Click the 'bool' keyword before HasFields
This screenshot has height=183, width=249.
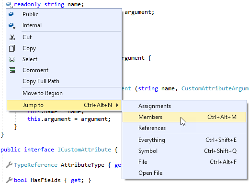point(21,180)
